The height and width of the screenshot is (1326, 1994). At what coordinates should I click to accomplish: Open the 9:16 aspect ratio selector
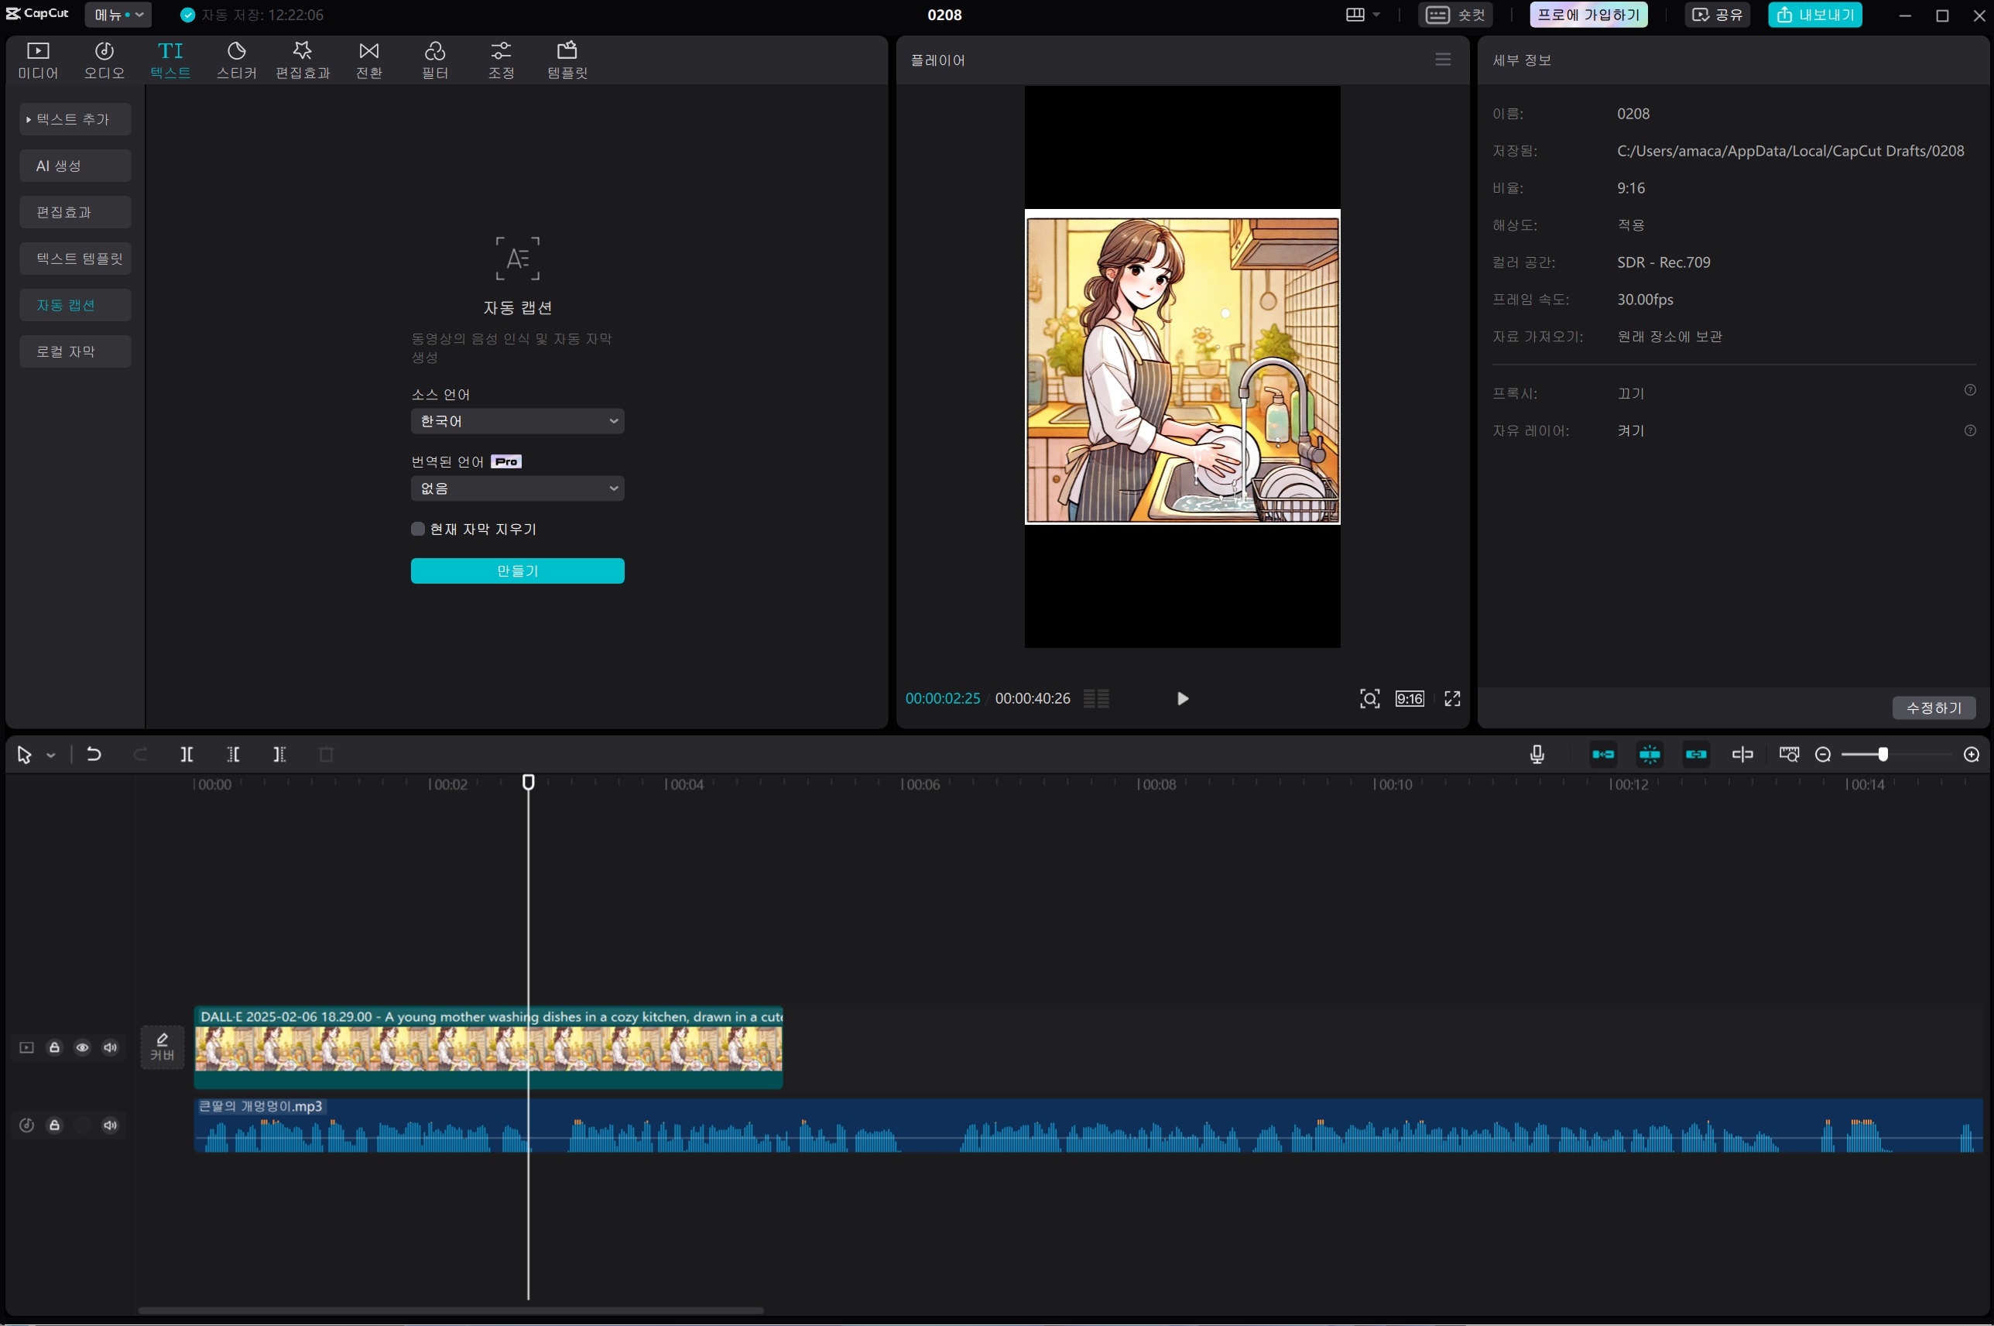[x=1410, y=698]
